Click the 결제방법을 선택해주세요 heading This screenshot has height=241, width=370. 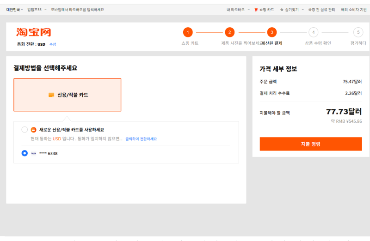click(45, 68)
